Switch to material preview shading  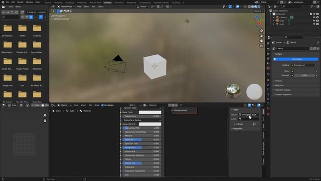point(256,7)
